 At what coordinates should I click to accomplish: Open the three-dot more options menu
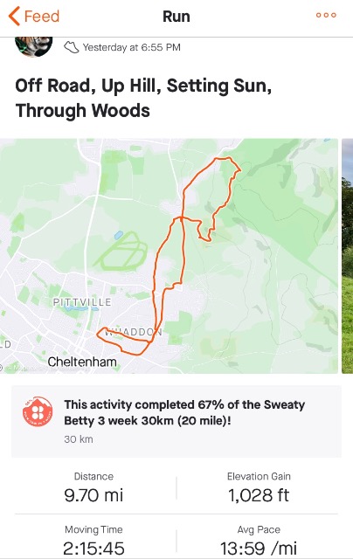pyautogui.click(x=326, y=15)
